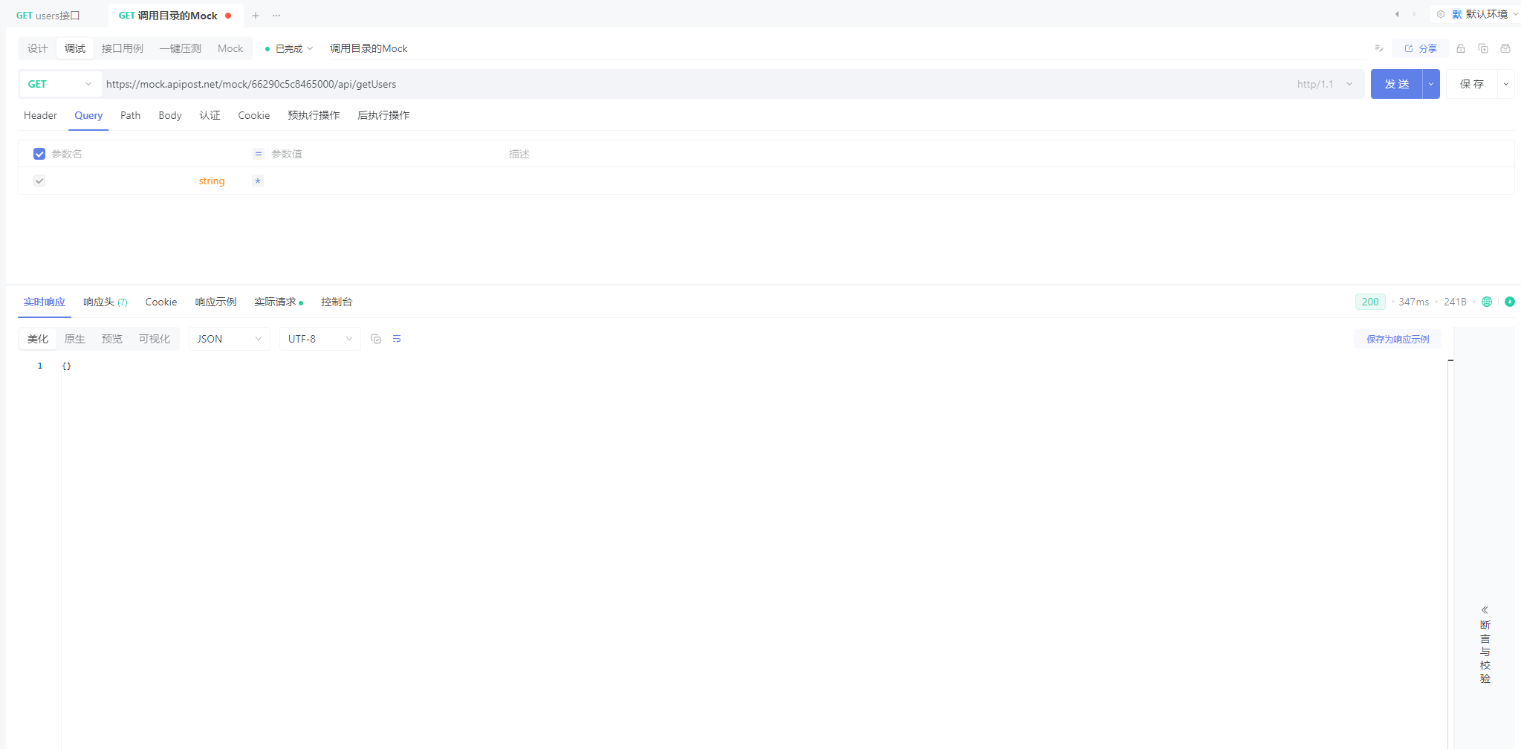This screenshot has height=749, width=1521.
Task: Add a new request tab with the plus icon
Action: pos(255,15)
